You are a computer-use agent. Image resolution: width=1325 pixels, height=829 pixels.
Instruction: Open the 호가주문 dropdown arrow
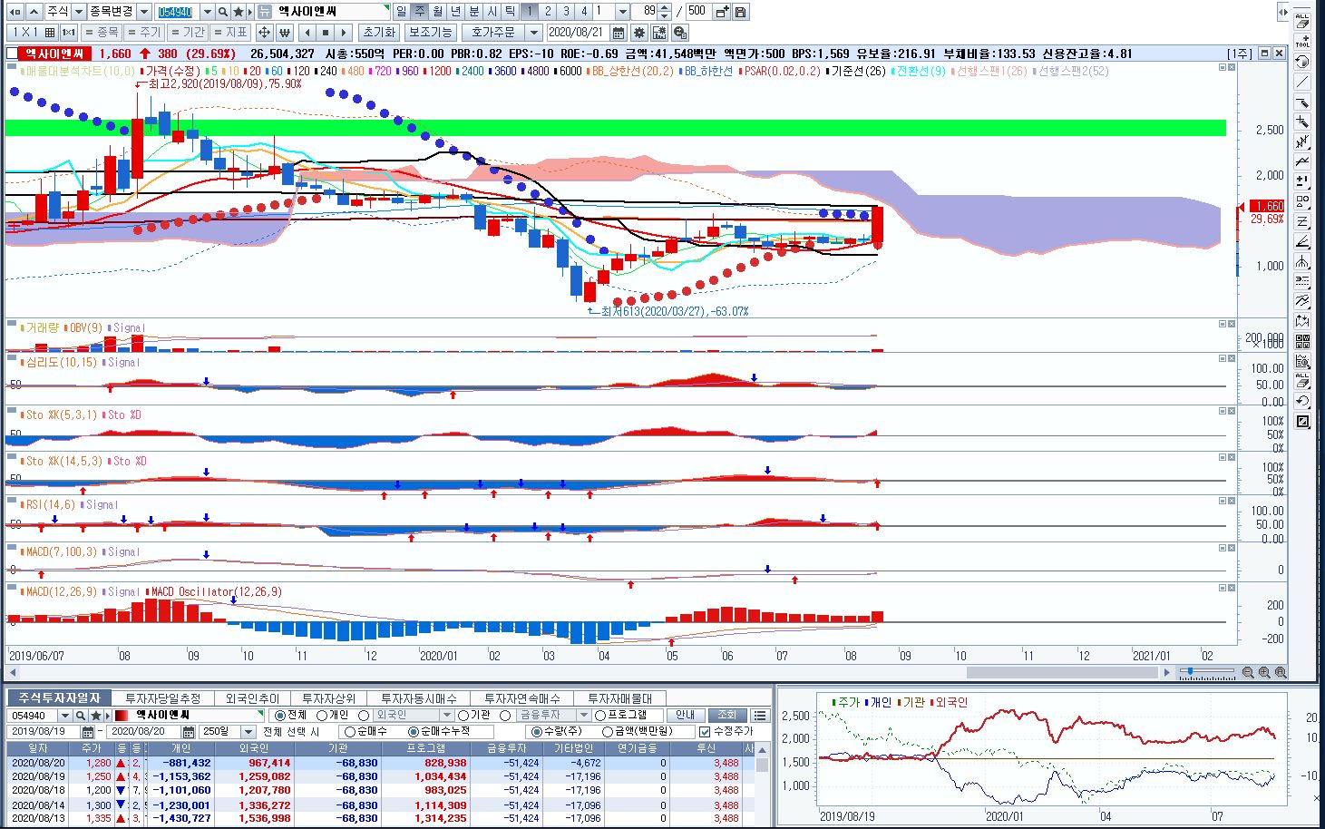click(x=534, y=33)
